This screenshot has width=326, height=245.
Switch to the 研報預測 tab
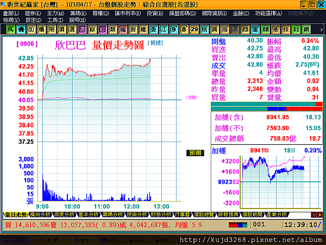[228, 215]
